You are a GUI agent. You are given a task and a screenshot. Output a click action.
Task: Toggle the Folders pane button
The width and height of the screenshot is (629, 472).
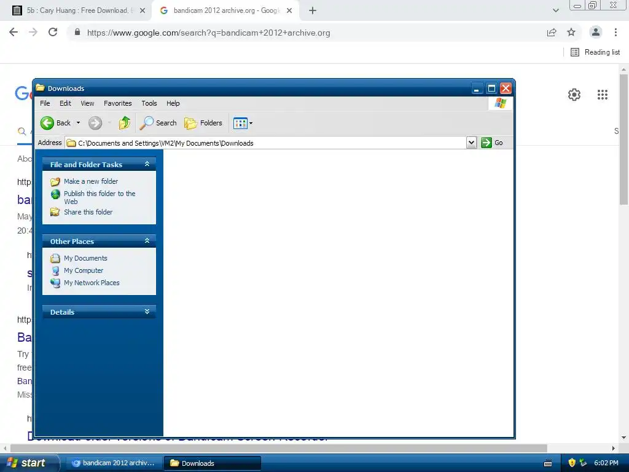(203, 123)
